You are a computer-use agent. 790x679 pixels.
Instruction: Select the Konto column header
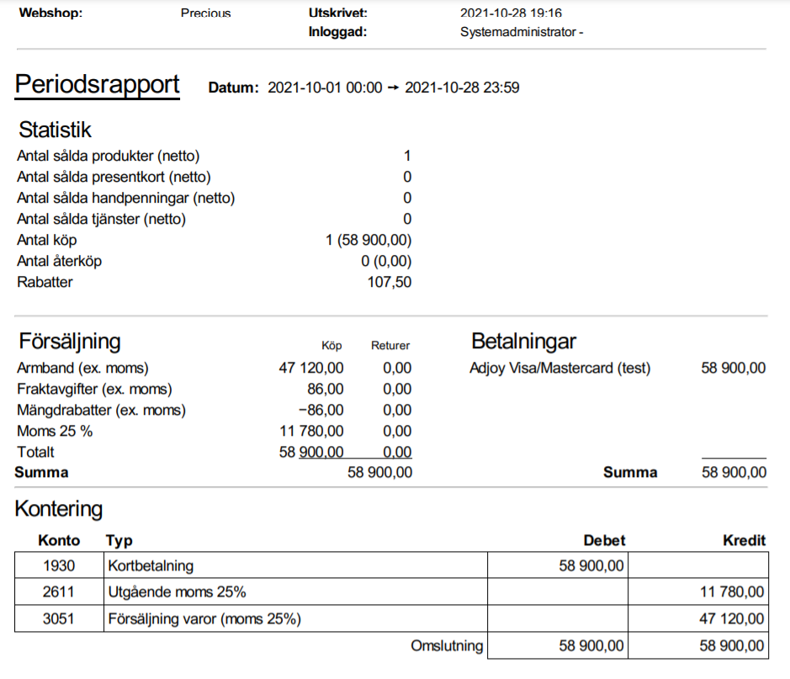[x=59, y=540]
